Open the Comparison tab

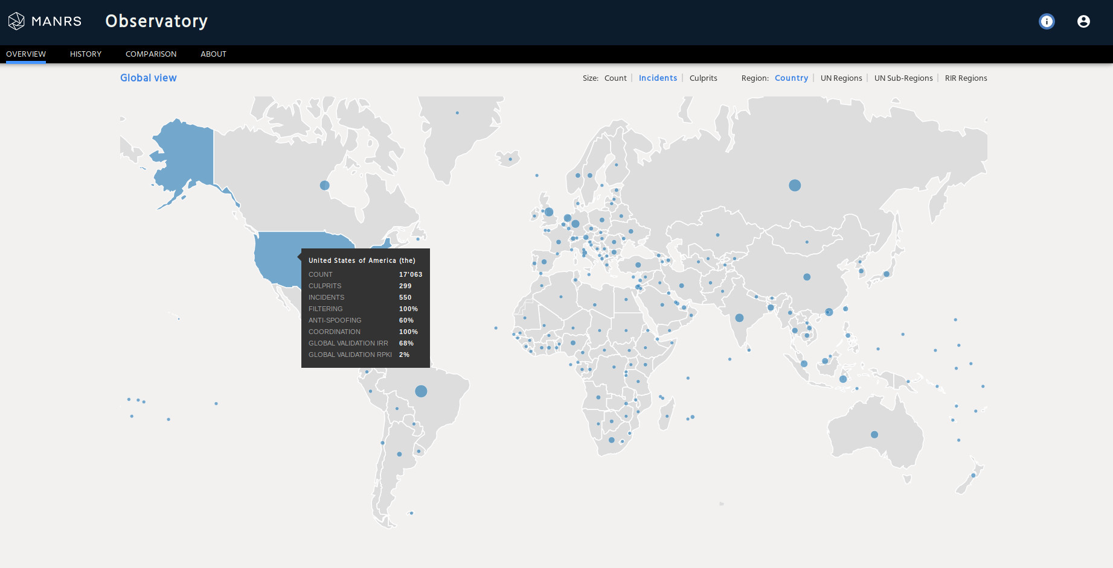click(151, 54)
